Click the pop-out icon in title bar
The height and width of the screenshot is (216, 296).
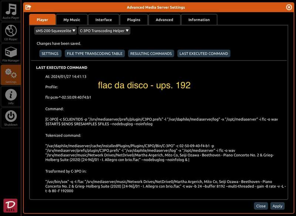pos(28,7)
